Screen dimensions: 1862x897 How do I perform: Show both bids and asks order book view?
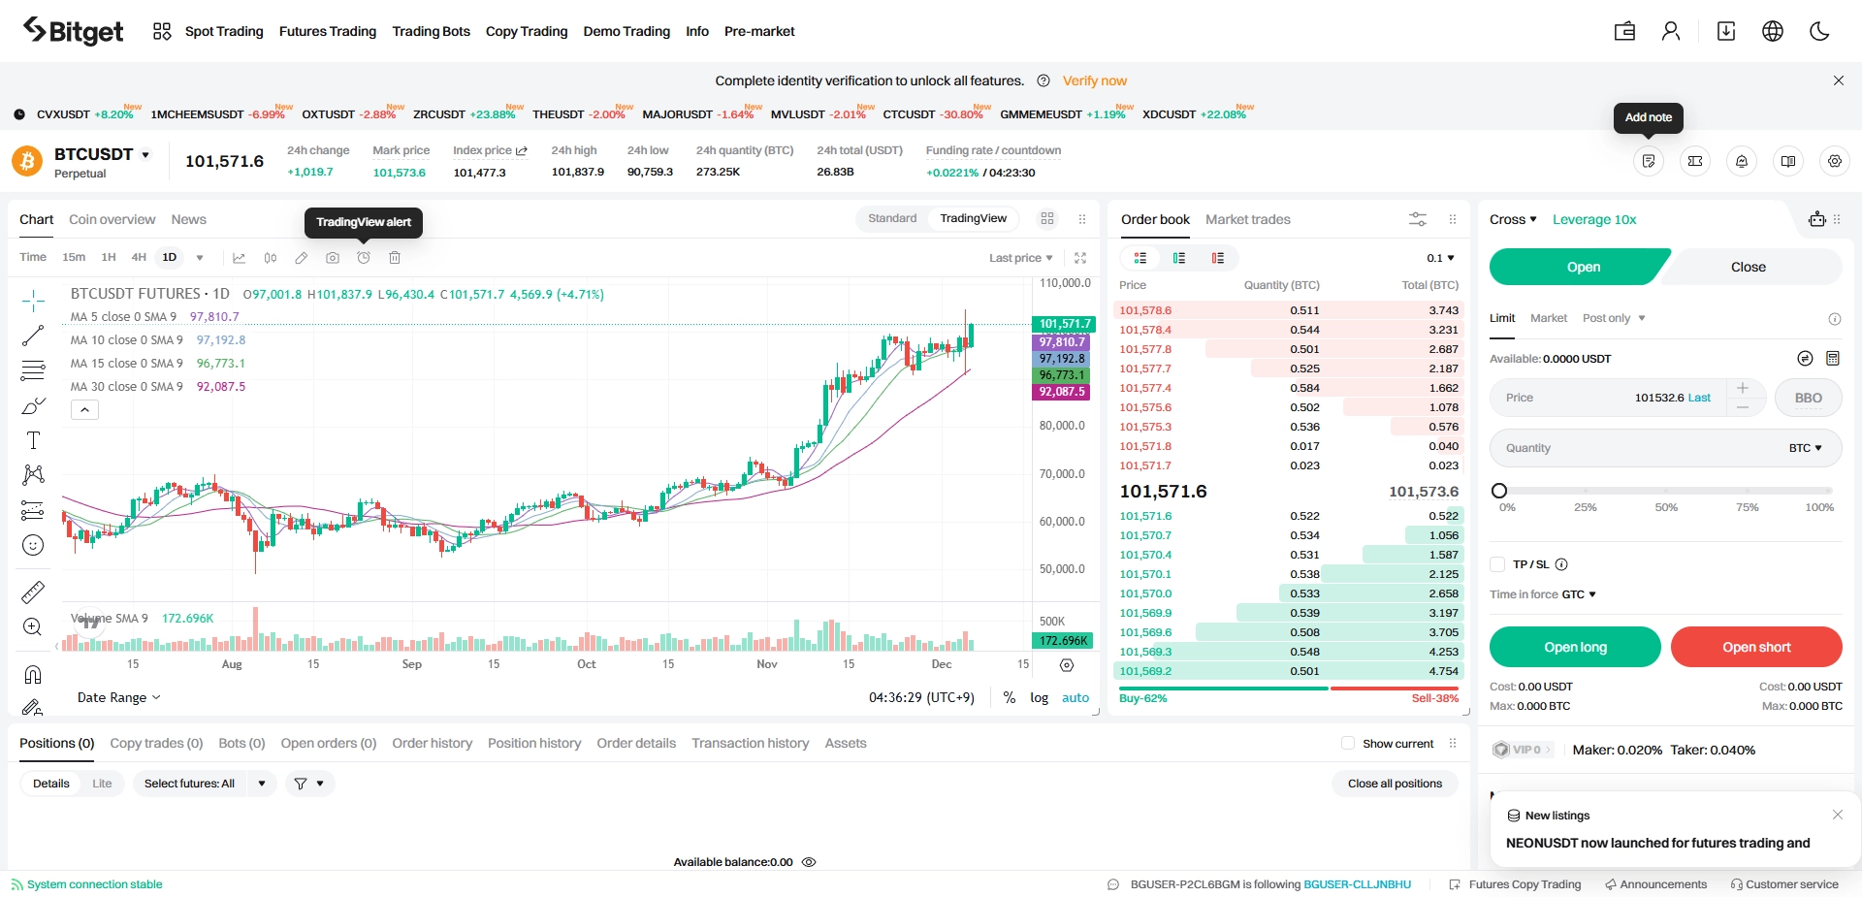pyautogui.click(x=1140, y=258)
